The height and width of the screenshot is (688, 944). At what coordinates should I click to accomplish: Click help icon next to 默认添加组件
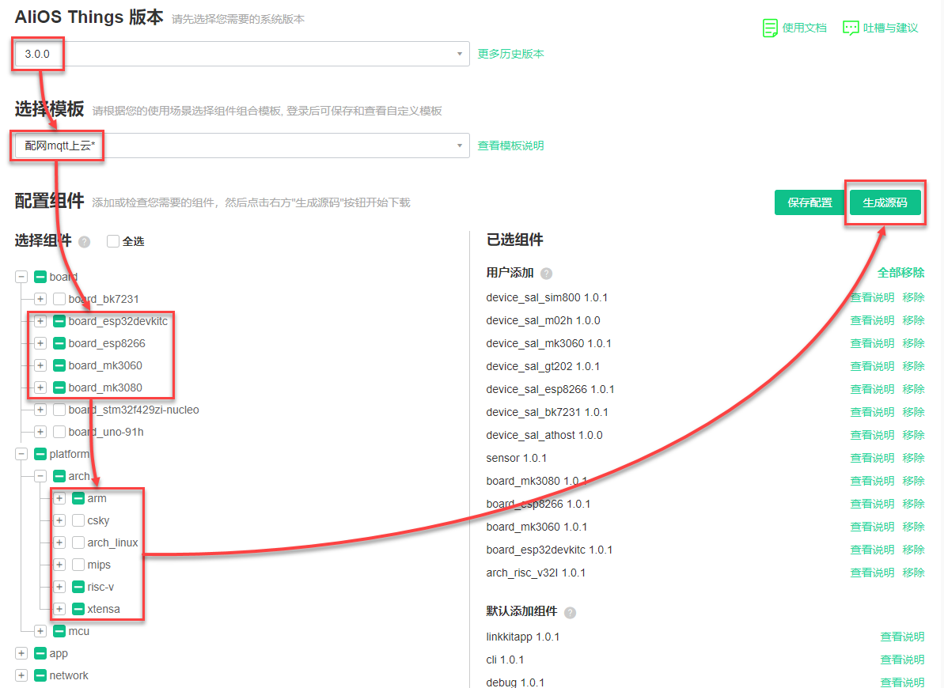571,612
